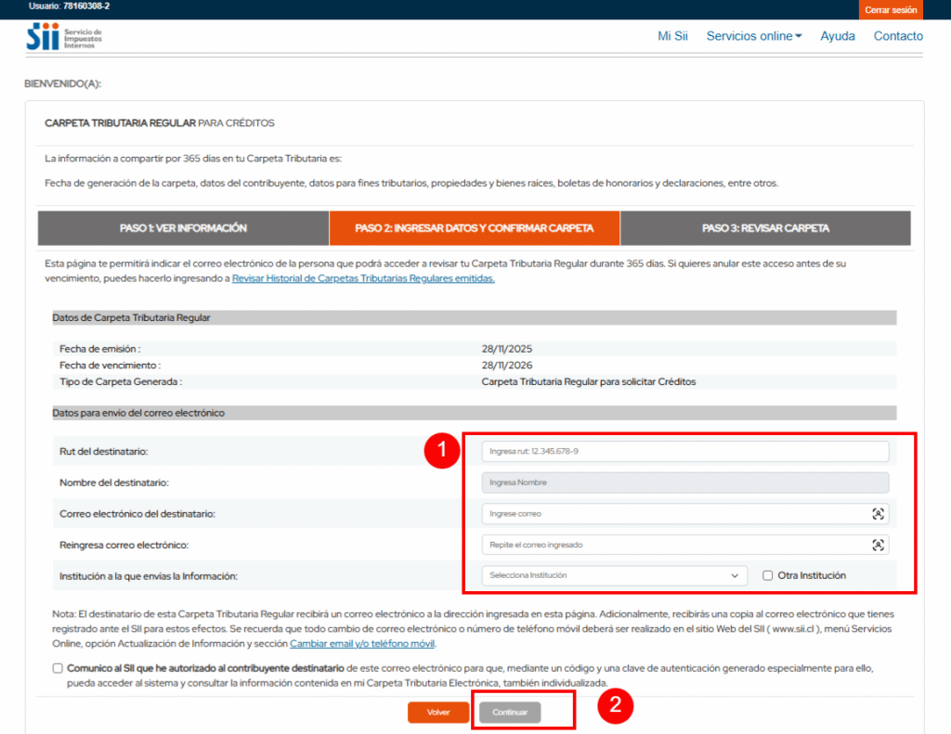Open Revisar Historial de Carpetas Tributarias link
951x734 pixels.
[x=363, y=278]
